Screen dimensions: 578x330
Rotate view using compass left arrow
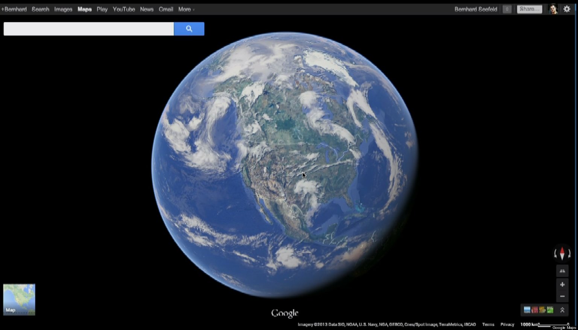(555, 254)
